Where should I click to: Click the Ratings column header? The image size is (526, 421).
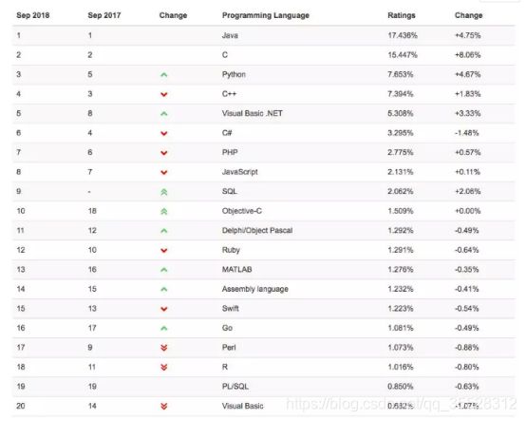(x=402, y=15)
